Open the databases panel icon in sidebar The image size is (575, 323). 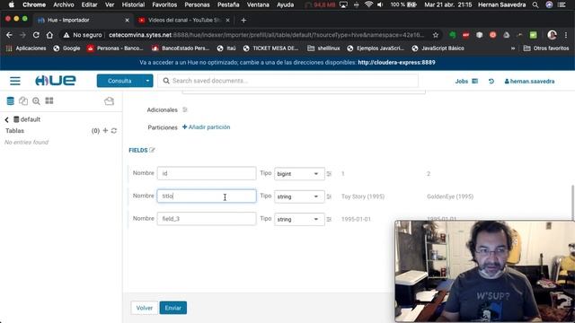pos(10,101)
